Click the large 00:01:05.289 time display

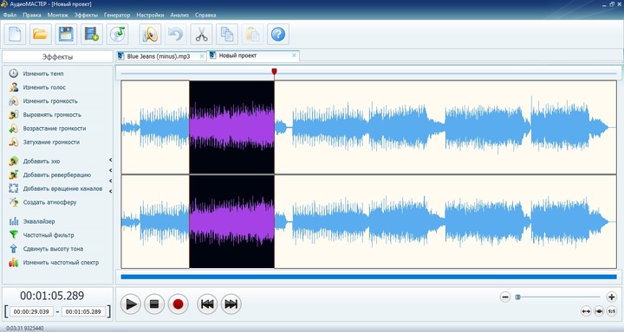(52, 296)
